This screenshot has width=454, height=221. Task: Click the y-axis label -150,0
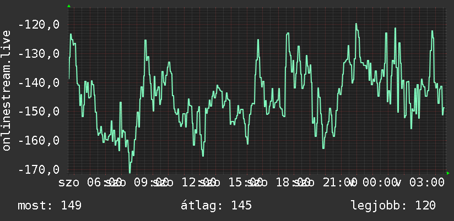tap(39, 112)
